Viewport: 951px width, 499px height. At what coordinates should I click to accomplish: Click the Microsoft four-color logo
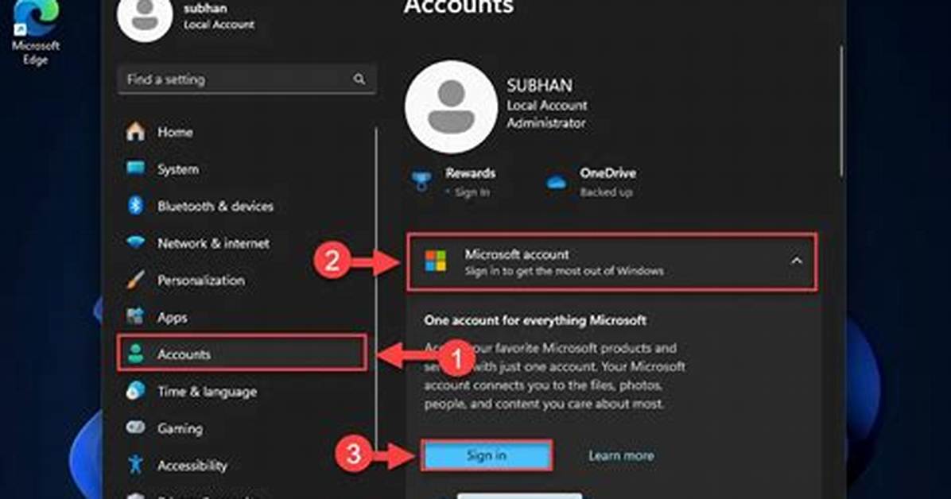coord(436,261)
